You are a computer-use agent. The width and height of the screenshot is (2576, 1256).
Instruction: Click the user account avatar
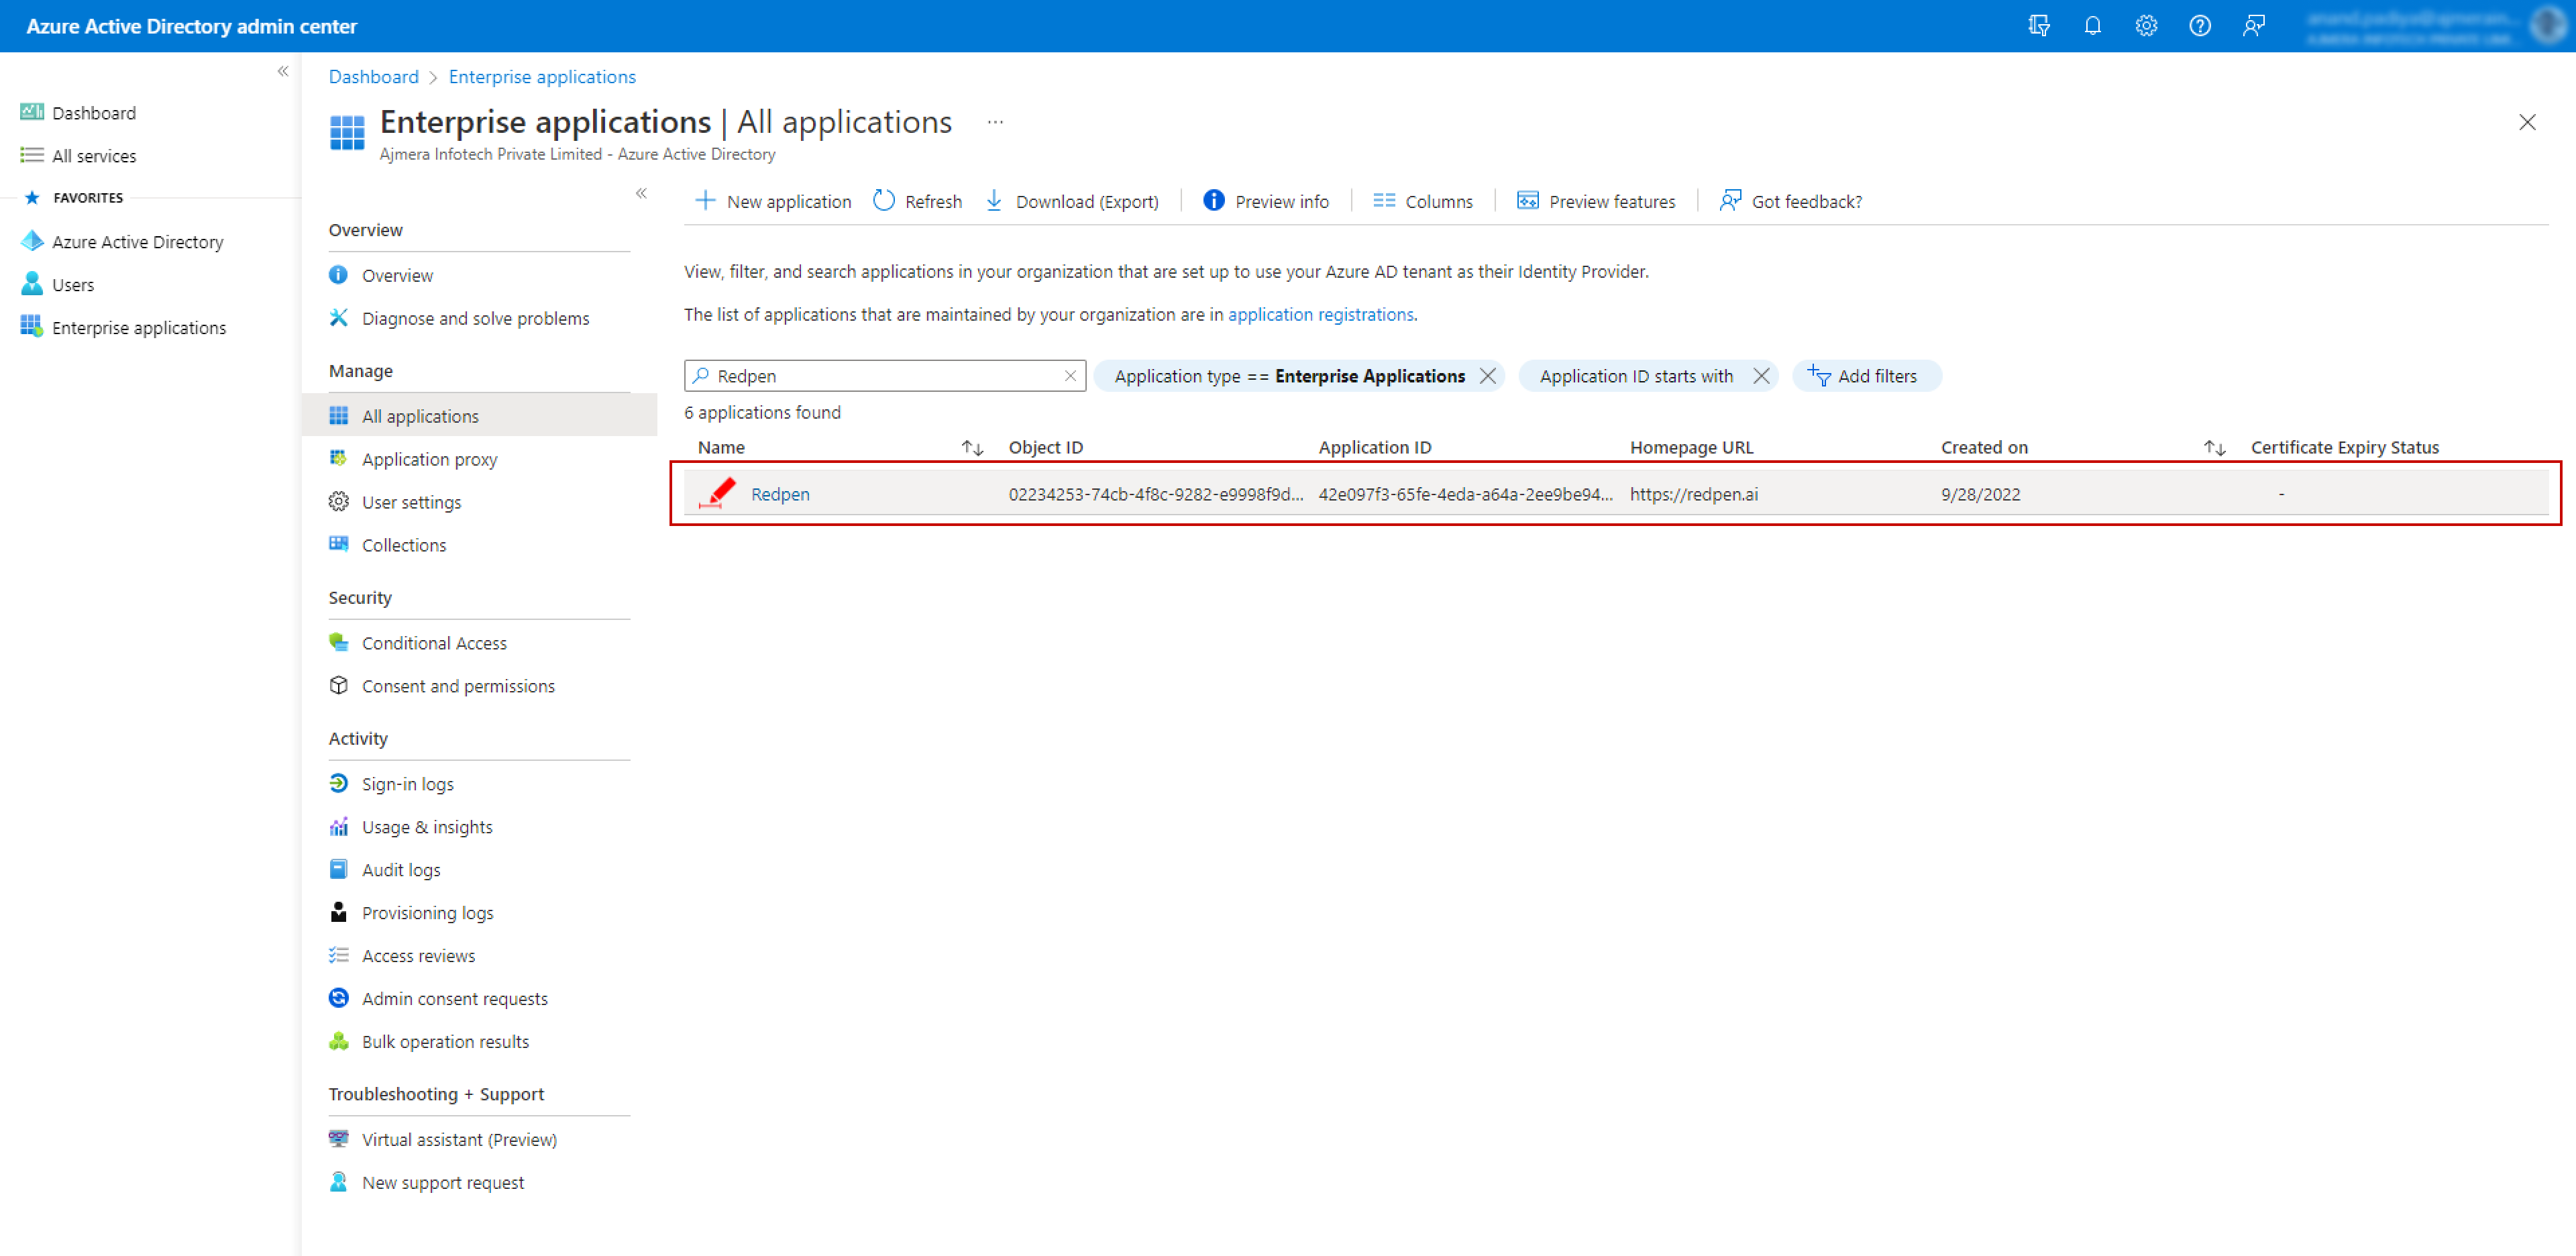pos(2549,26)
